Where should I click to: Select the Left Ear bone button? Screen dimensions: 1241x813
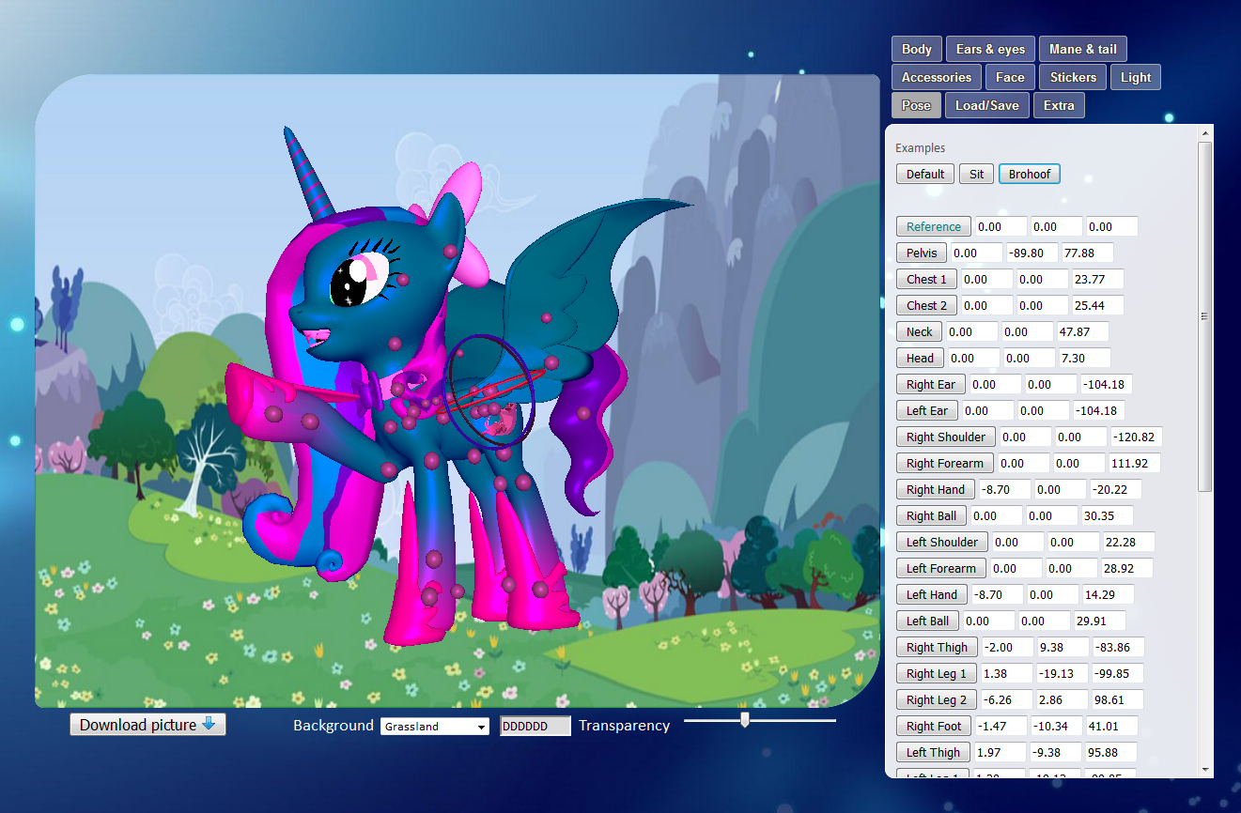(928, 410)
